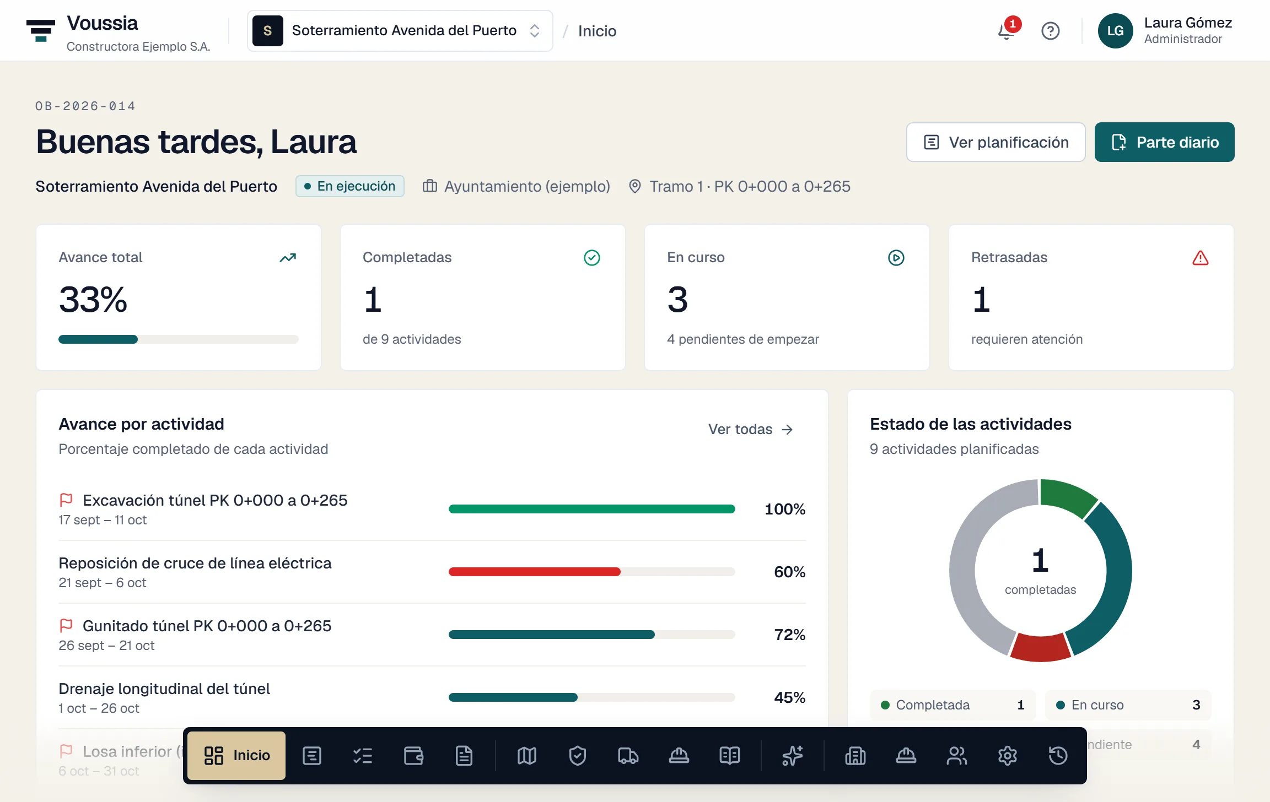Screen dimensions: 1270x802
Task: Open the settings gear icon in dock
Action: pyautogui.click(x=1008, y=756)
